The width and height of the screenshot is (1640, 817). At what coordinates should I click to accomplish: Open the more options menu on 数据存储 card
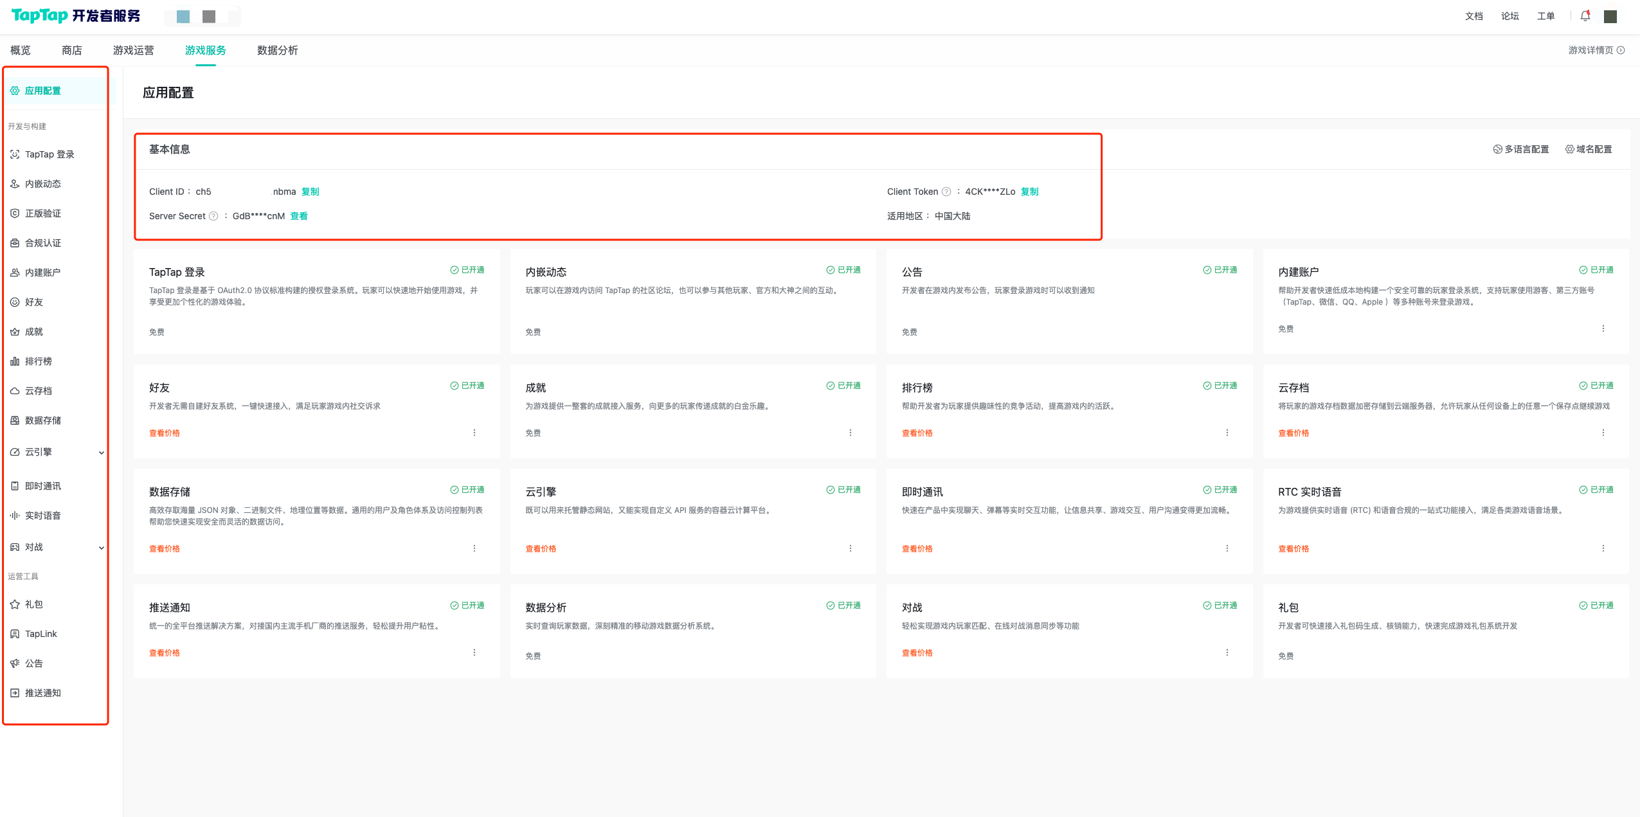pyautogui.click(x=474, y=548)
